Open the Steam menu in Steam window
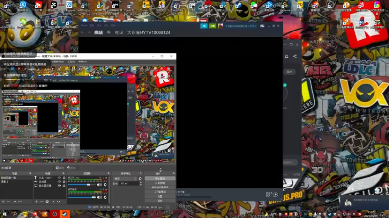Image resolution: width=389 pixels, height=218 pixels. click(84, 26)
